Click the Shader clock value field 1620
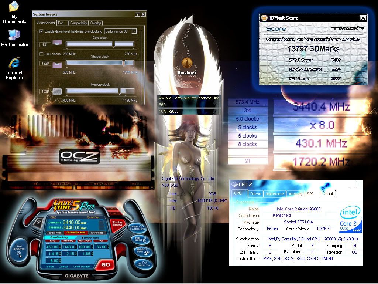378x284 pixels. (45, 63)
